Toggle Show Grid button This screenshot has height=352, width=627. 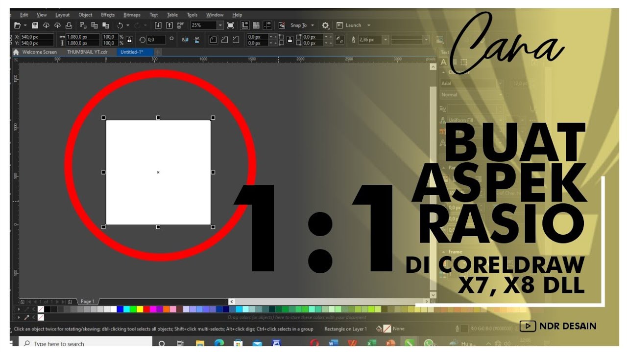256,25
